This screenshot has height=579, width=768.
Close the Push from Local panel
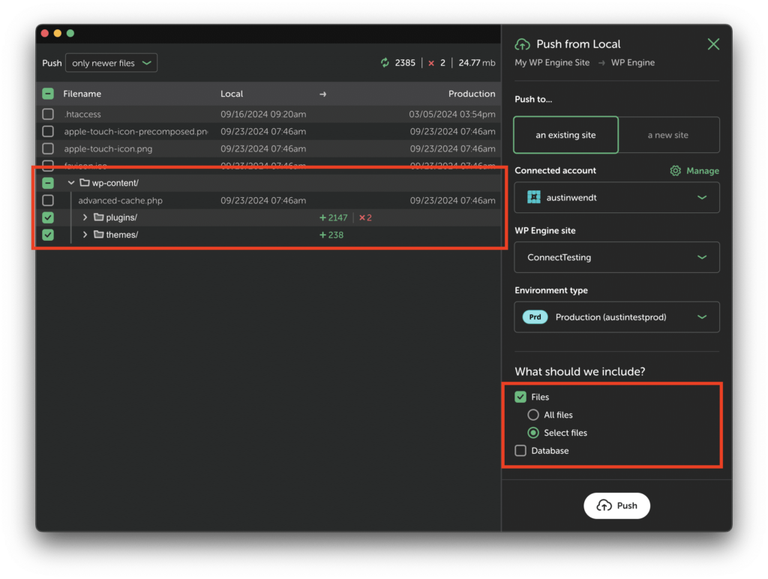click(x=713, y=44)
